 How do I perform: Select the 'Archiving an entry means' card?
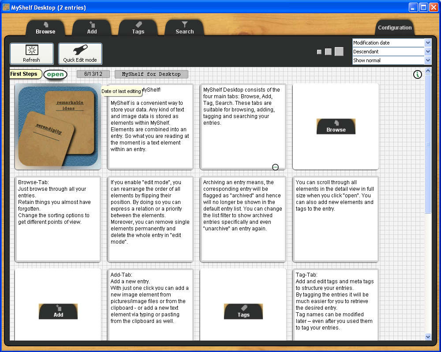(x=243, y=219)
